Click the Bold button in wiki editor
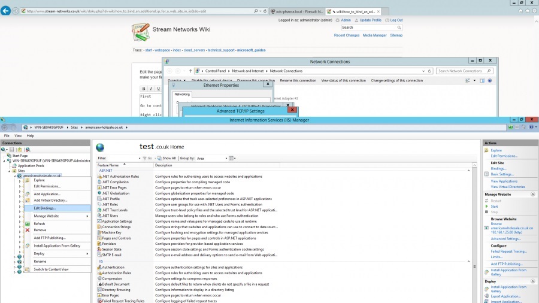 pyautogui.click(x=144, y=89)
